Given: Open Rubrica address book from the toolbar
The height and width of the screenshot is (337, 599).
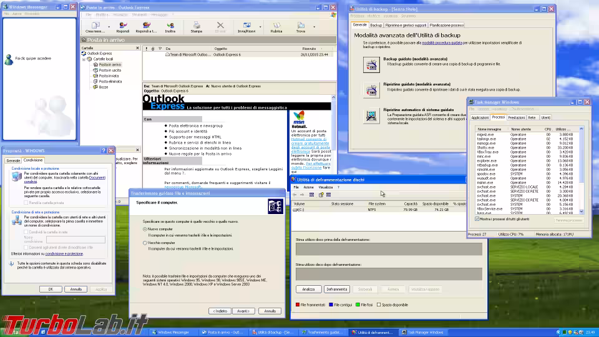Looking at the screenshot, I should point(276,25).
